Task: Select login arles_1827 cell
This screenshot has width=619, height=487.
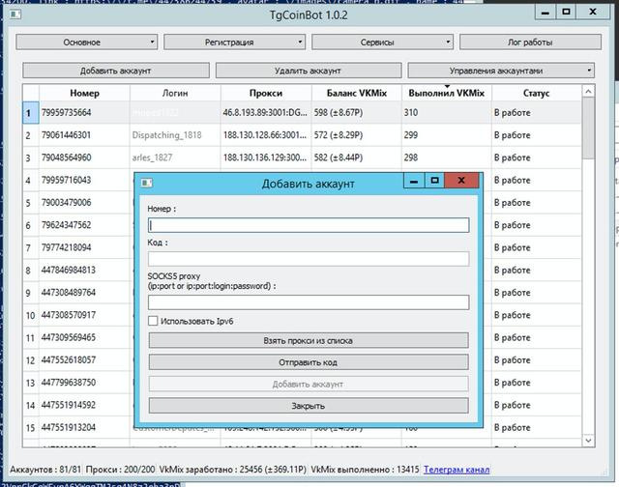Action: (x=175, y=158)
